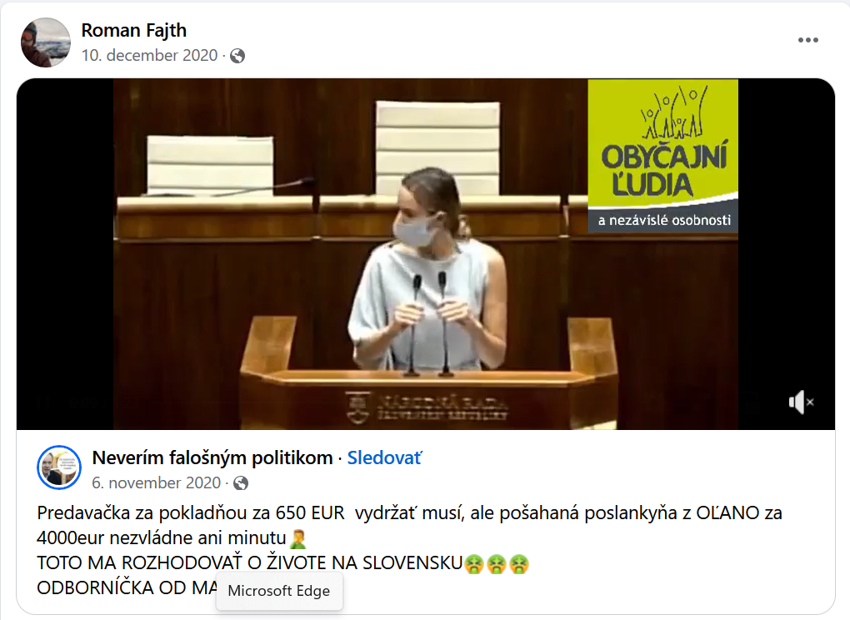
Task: Click the globe icon beside 6. november 2020
Action: tap(241, 482)
